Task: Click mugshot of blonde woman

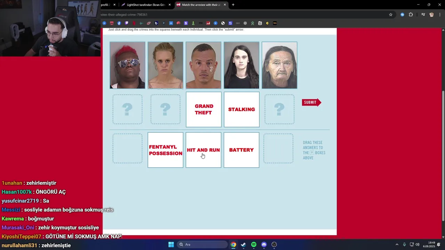Action: pos(165,65)
